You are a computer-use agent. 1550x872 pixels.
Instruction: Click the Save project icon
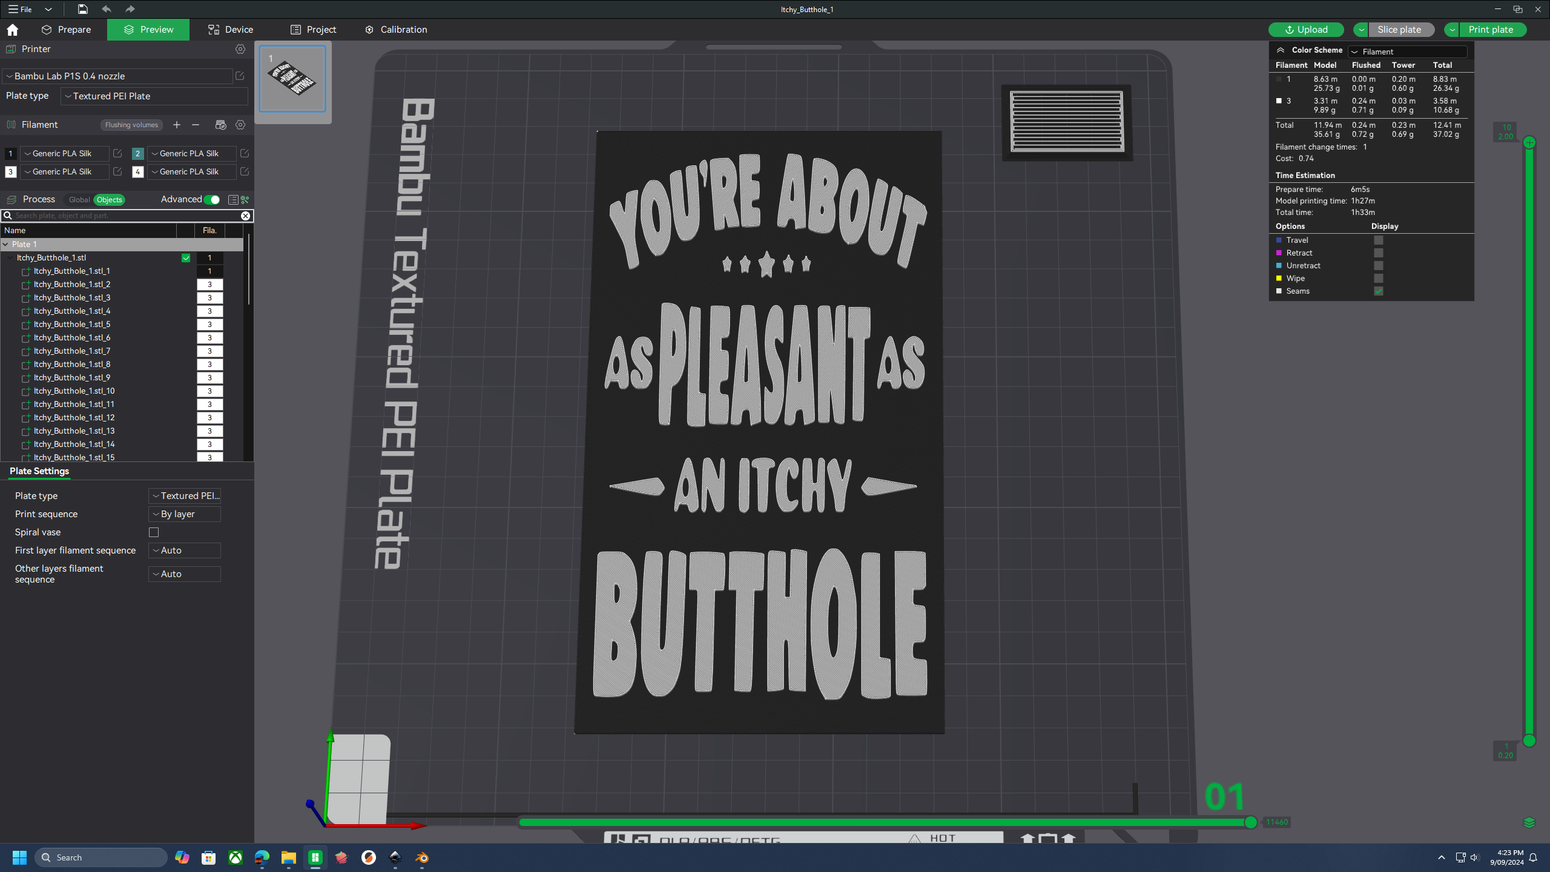[x=82, y=9]
